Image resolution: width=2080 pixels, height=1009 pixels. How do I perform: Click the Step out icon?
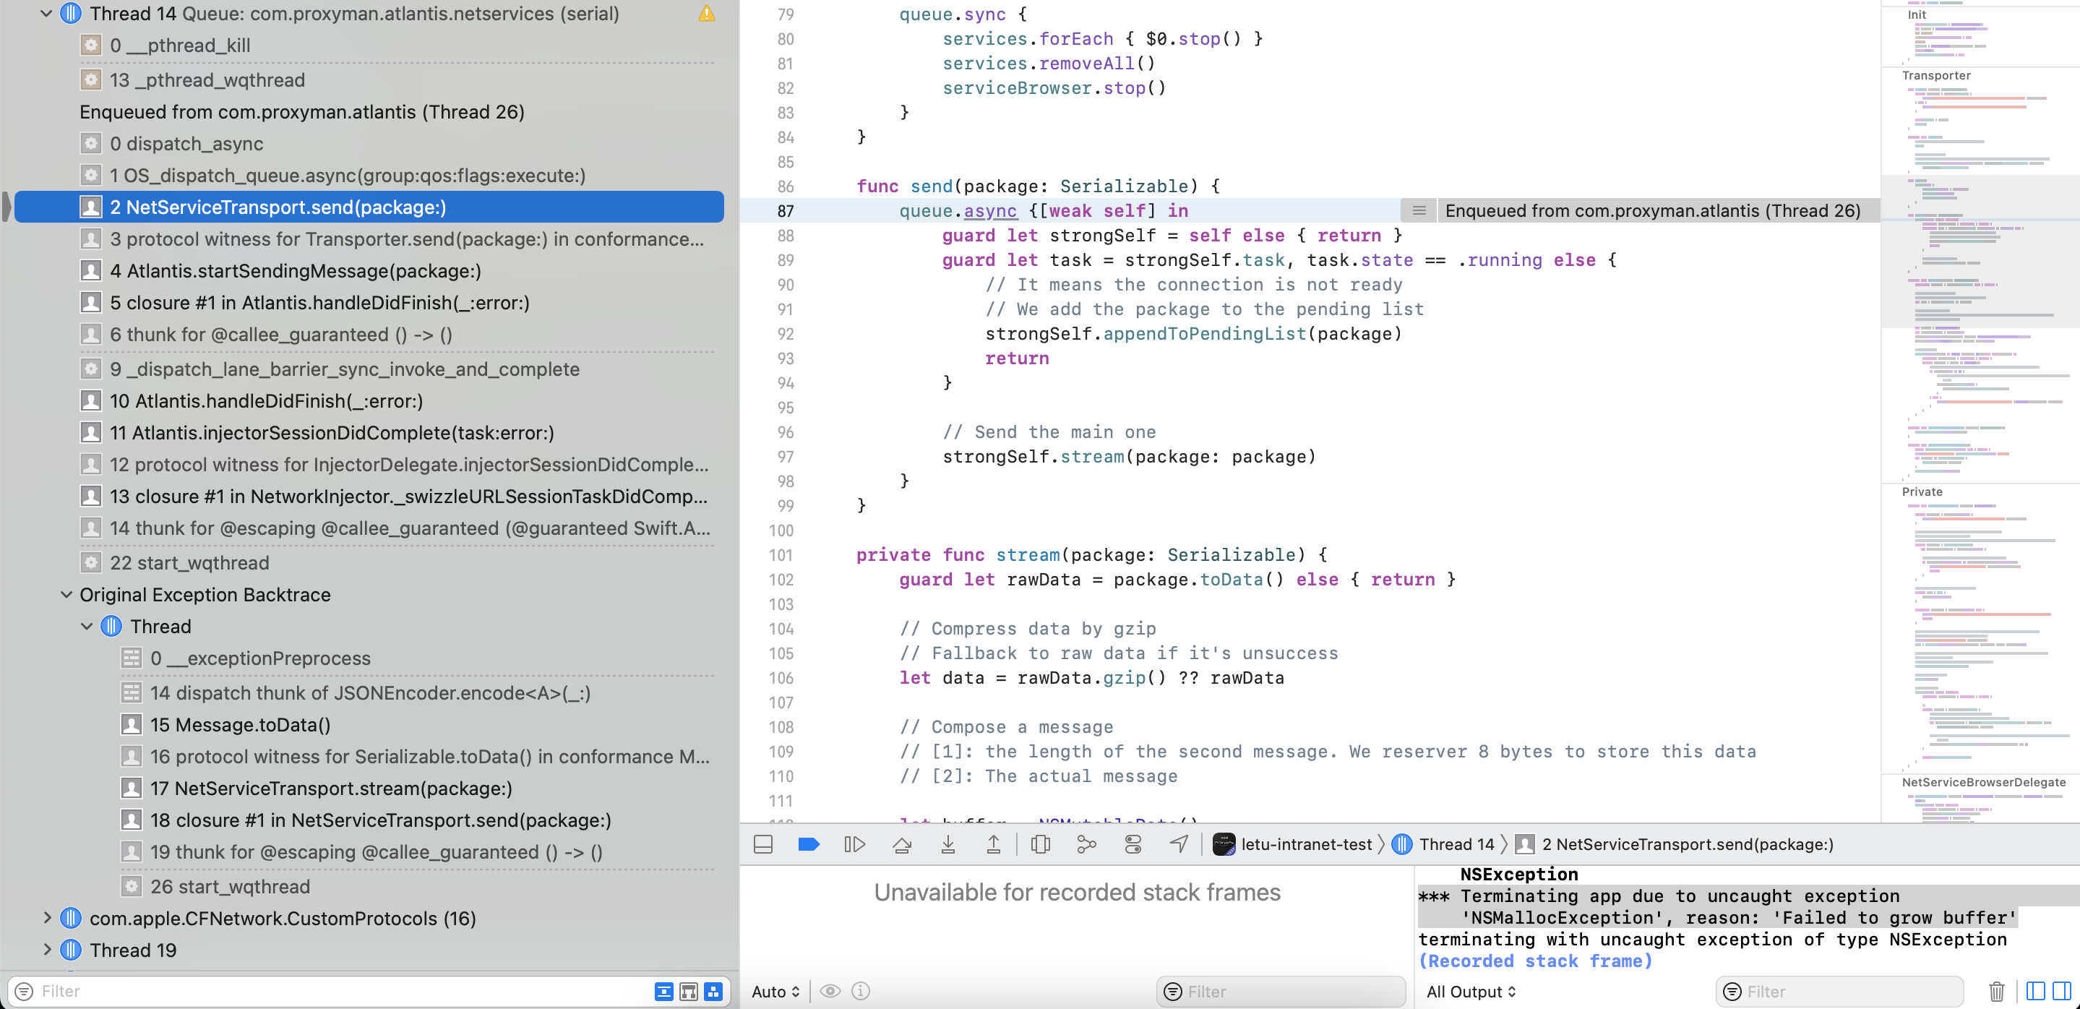[994, 844]
